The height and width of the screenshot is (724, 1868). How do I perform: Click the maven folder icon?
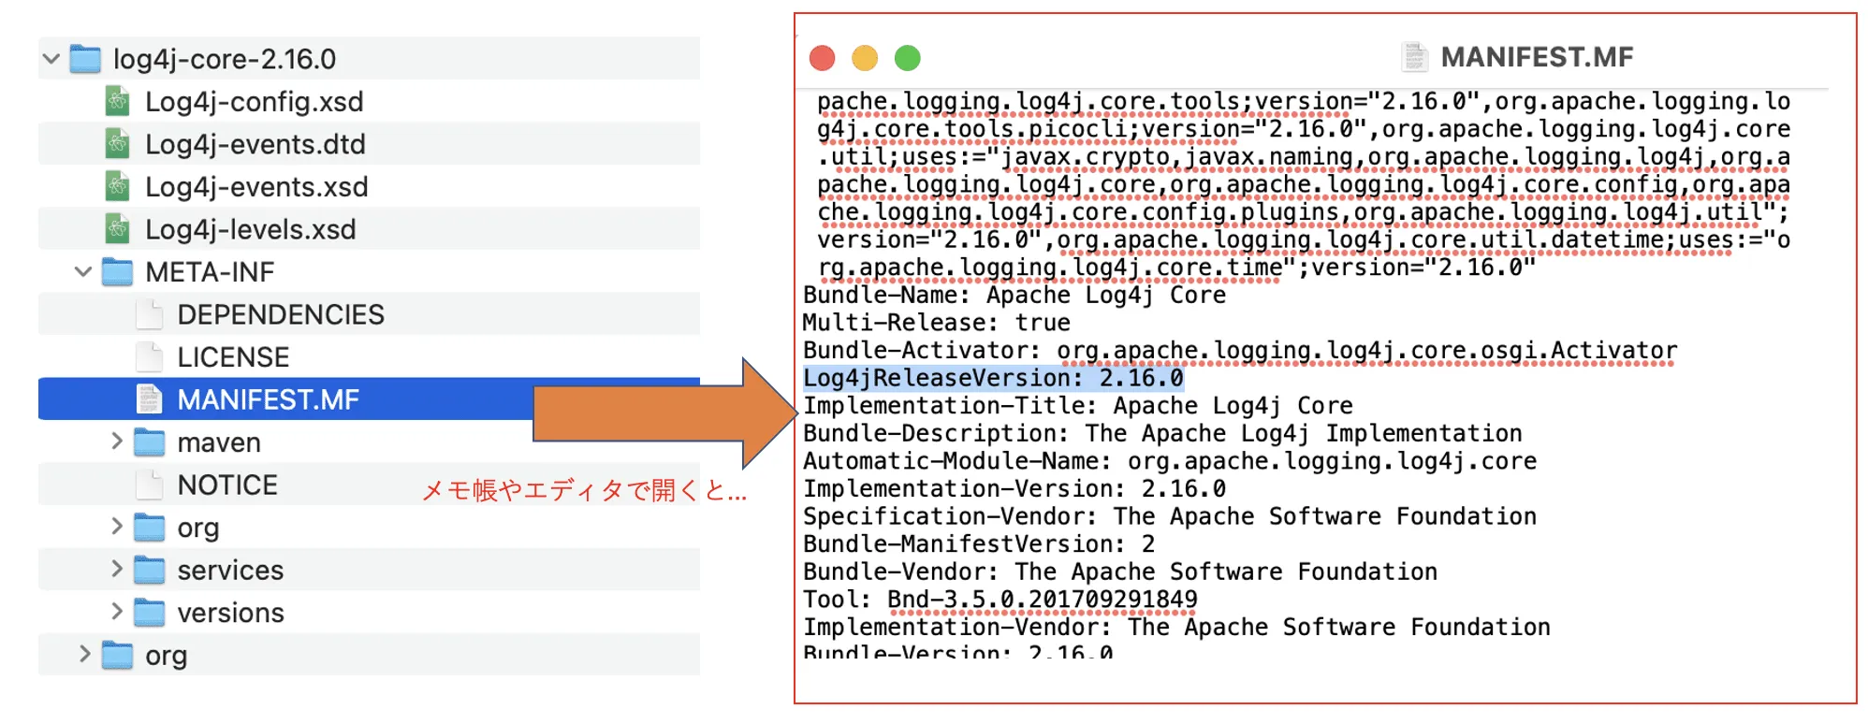(x=150, y=442)
